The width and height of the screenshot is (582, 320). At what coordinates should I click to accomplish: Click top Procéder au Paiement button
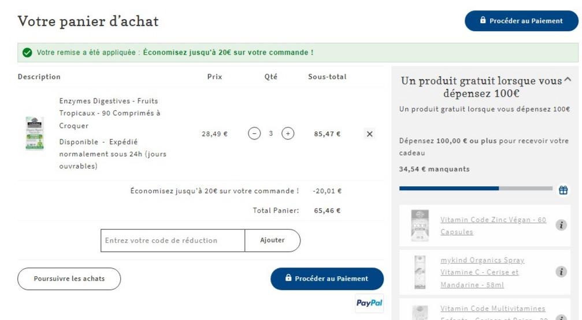[x=521, y=21]
